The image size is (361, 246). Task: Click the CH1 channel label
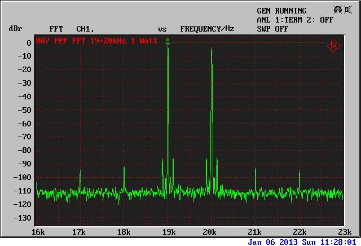[85, 28]
